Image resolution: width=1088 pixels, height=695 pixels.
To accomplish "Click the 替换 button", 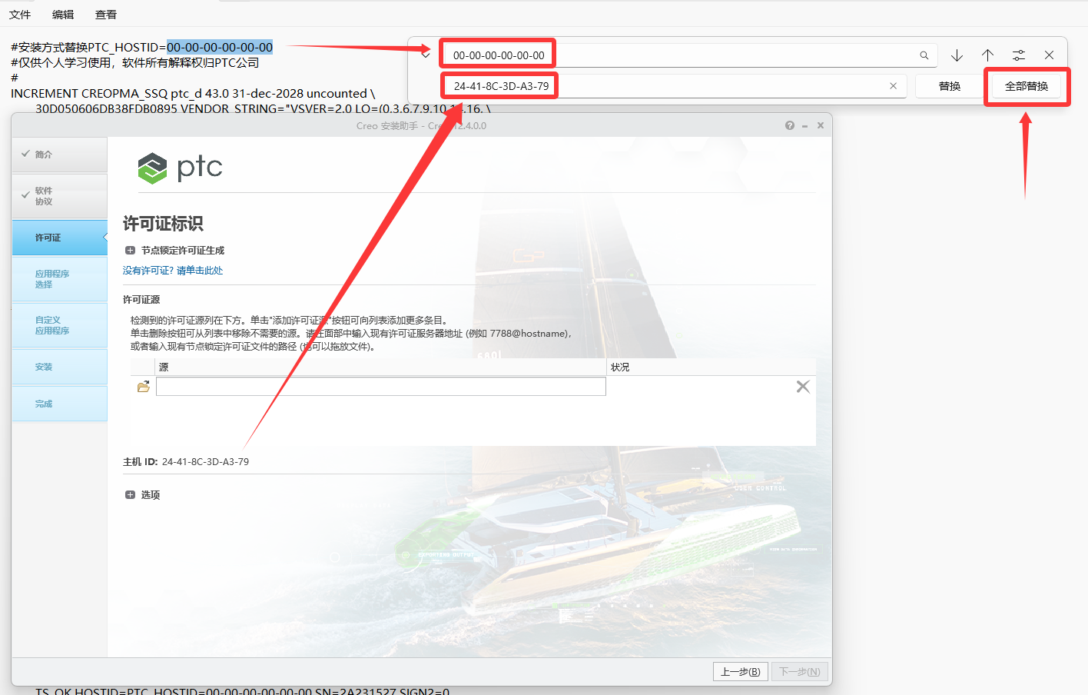I will click(949, 87).
